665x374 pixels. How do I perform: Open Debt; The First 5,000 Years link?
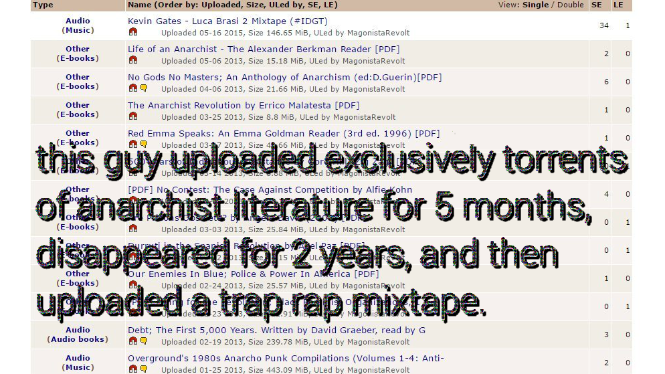coord(276,331)
